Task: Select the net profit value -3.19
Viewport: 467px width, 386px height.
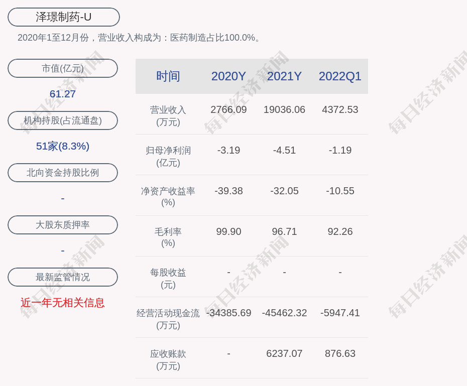Action: [x=228, y=150]
